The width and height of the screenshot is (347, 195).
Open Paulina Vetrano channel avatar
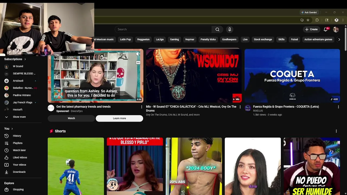point(7,95)
